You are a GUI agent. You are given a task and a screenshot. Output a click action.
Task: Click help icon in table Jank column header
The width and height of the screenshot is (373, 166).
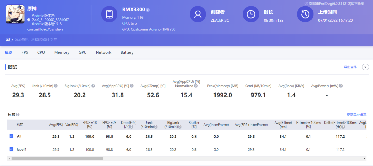[156, 127]
